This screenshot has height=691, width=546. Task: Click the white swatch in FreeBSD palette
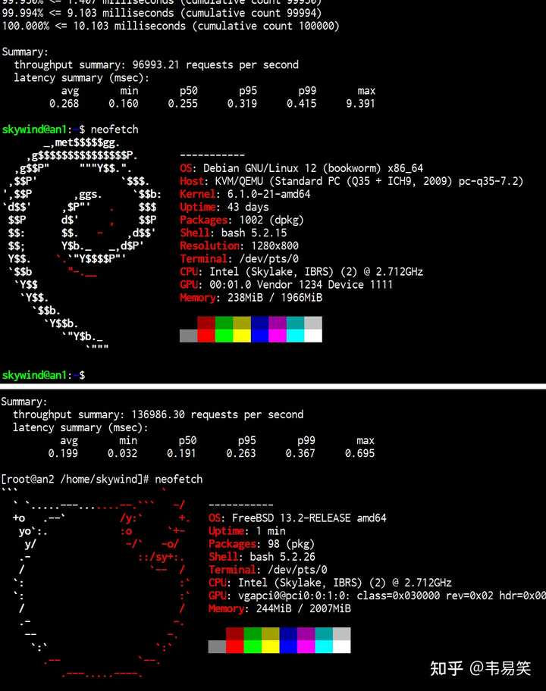(x=342, y=646)
